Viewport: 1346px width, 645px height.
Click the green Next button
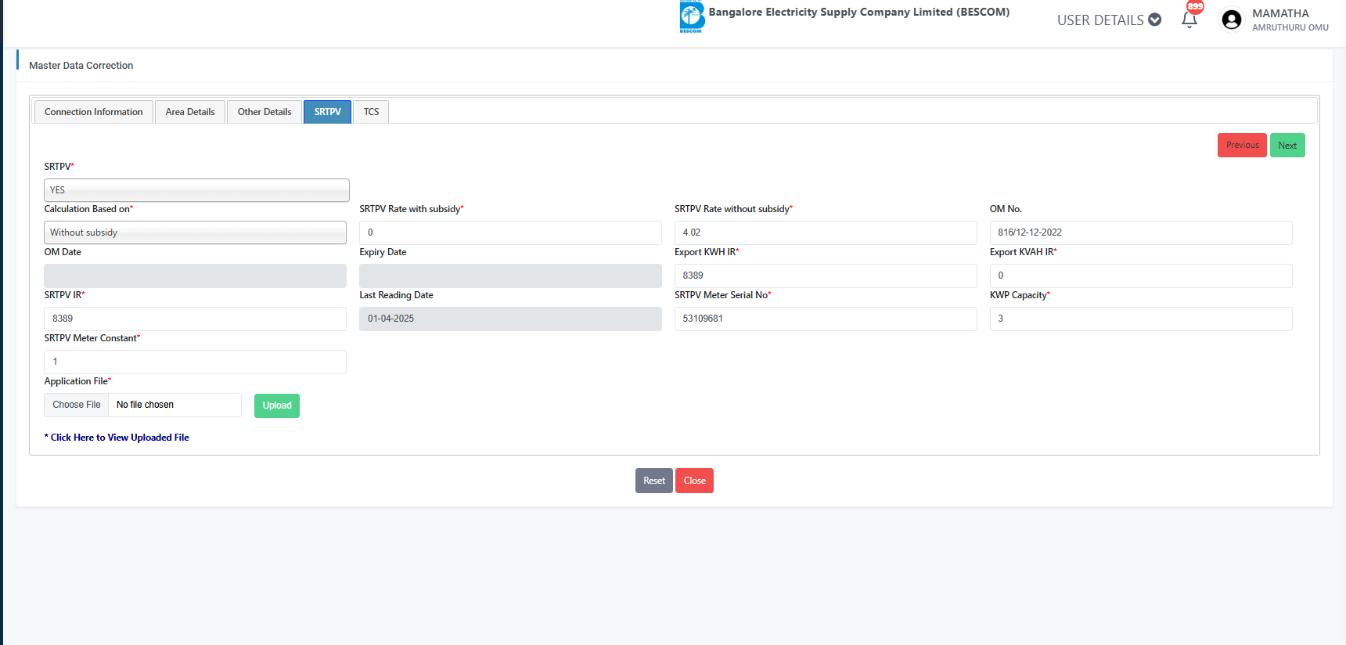point(1287,146)
